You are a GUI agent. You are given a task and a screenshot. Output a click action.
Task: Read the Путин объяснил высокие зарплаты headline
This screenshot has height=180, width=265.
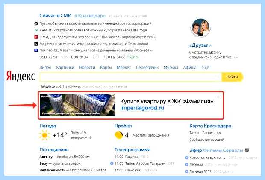click(x=95, y=23)
